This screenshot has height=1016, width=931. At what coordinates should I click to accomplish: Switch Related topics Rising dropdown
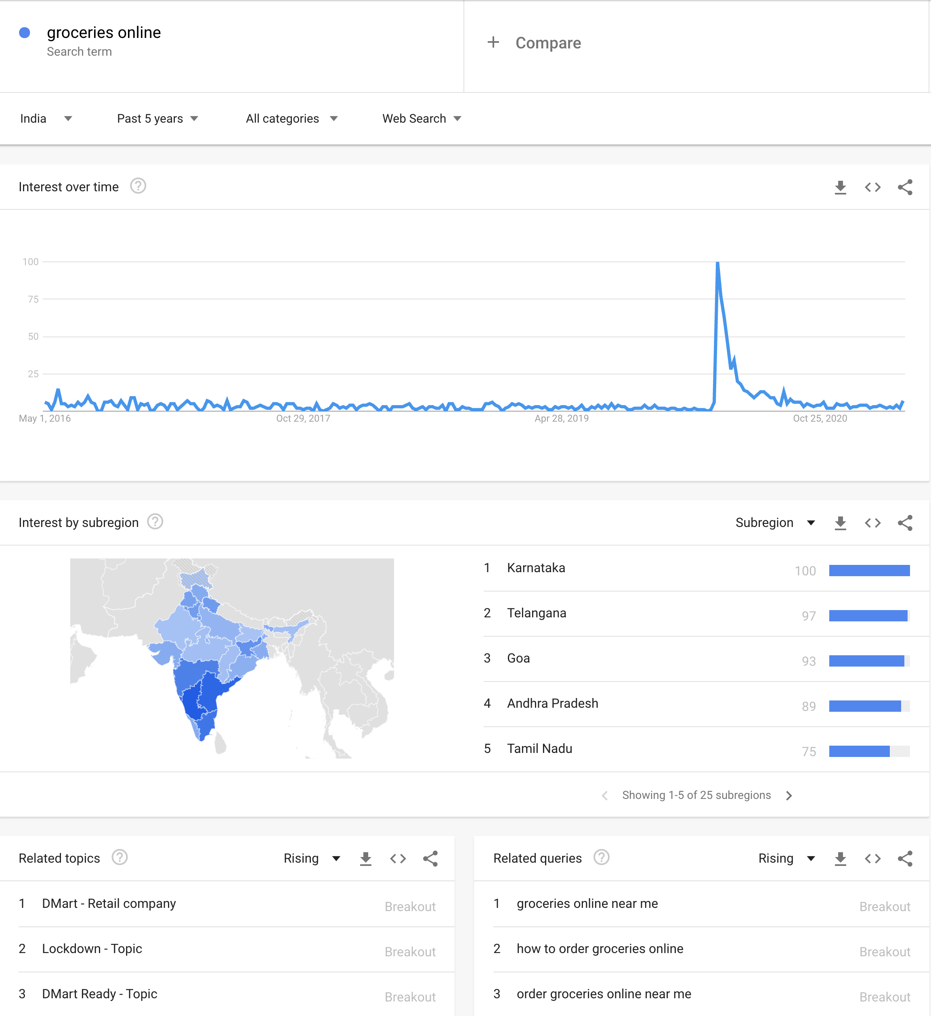(312, 859)
